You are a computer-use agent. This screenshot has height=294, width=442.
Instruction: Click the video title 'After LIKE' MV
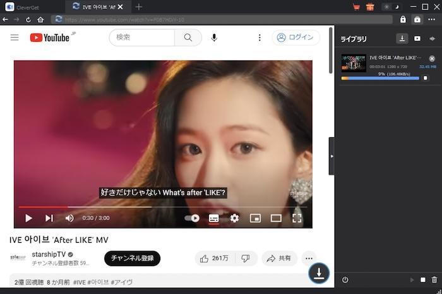[x=59, y=240]
